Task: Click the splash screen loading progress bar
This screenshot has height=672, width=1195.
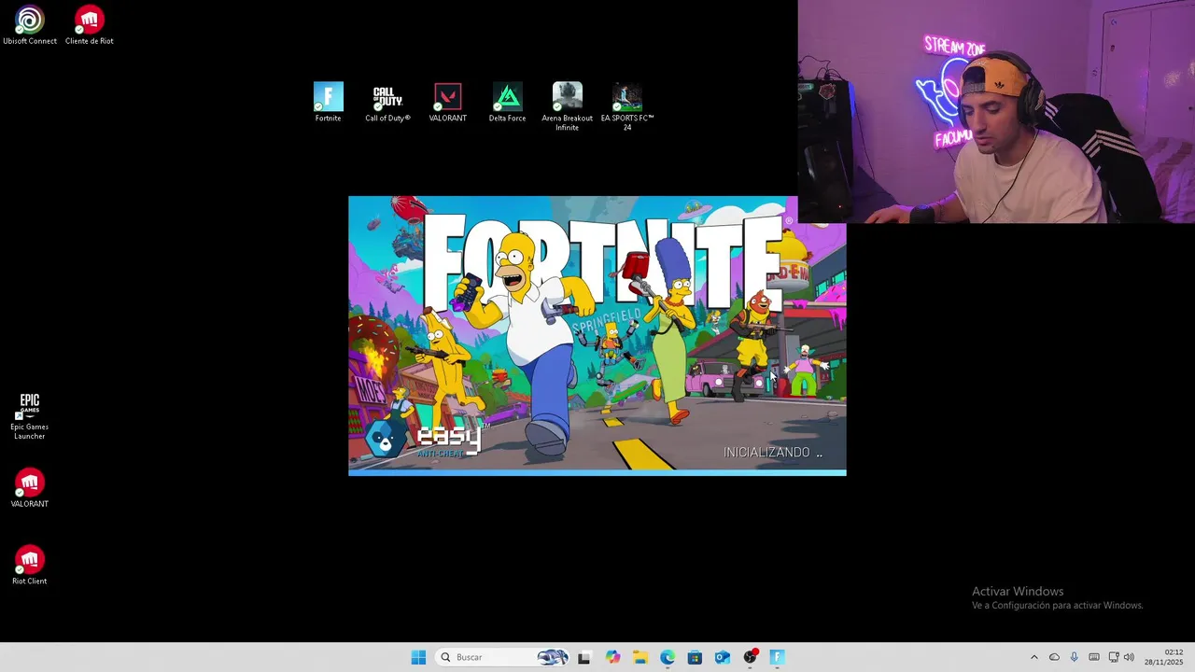Action: (x=597, y=472)
